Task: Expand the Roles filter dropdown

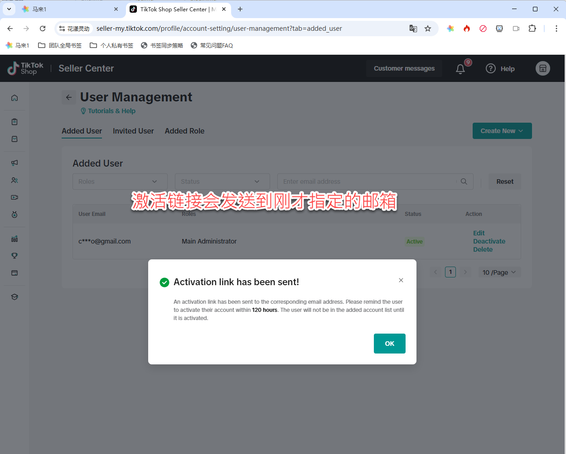Action: pyautogui.click(x=120, y=182)
